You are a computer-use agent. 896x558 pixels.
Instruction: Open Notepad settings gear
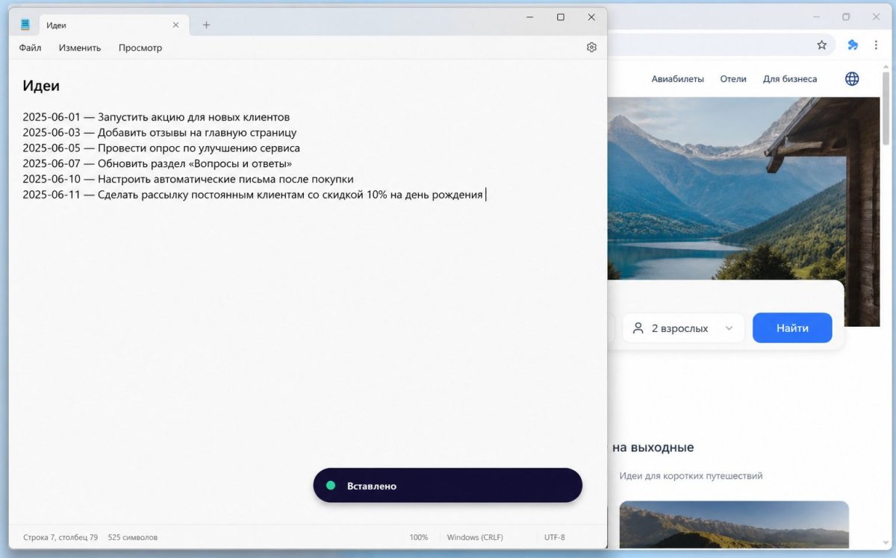pyautogui.click(x=591, y=48)
